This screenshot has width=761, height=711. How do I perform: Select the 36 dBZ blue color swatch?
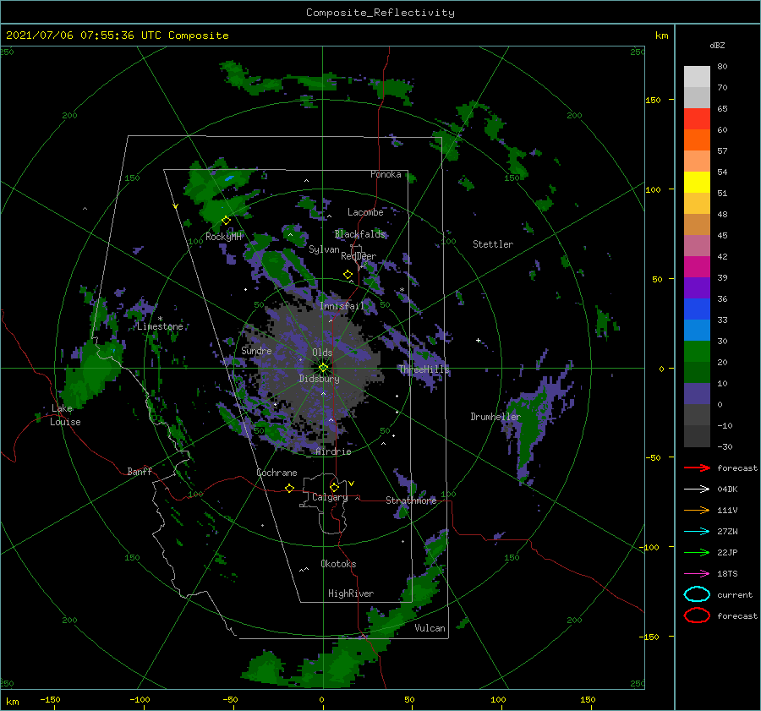click(697, 309)
